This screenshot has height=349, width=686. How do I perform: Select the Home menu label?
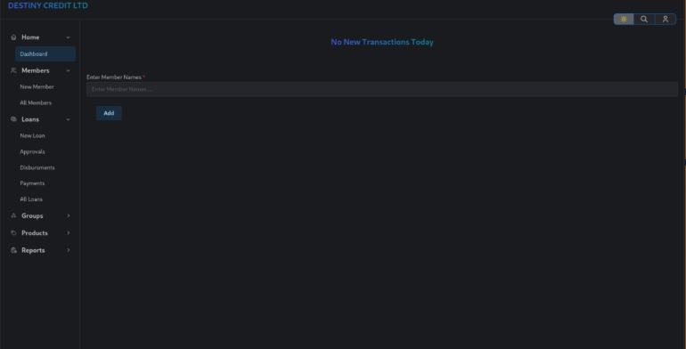pyautogui.click(x=30, y=37)
